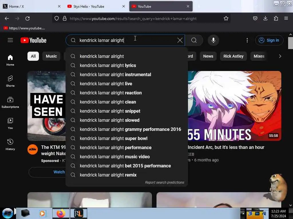The height and width of the screenshot is (219, 293).
Task: Click the taskbar clock showing 12:23 AM
Action: (x=278, y=213)
